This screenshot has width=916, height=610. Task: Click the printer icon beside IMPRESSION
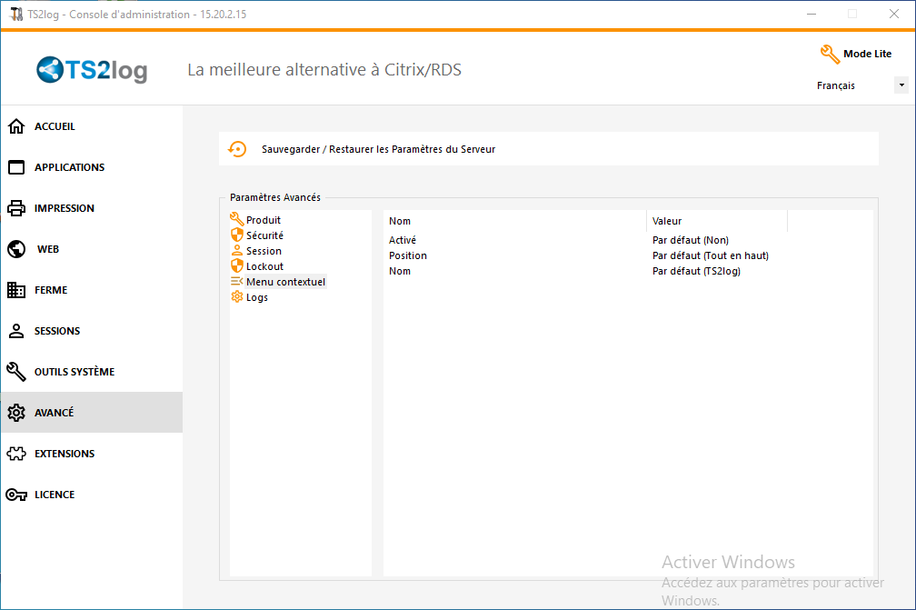point(16,208)
